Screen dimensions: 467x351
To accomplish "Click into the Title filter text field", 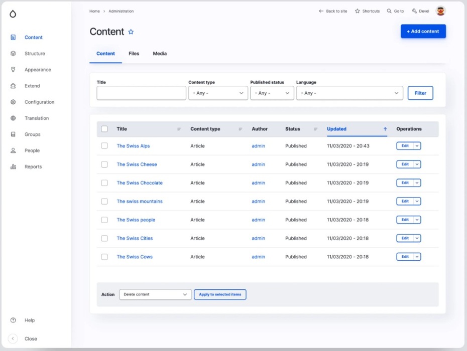I will click(141, 93).
